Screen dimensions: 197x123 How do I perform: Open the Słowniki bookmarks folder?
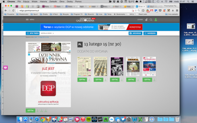89,14
